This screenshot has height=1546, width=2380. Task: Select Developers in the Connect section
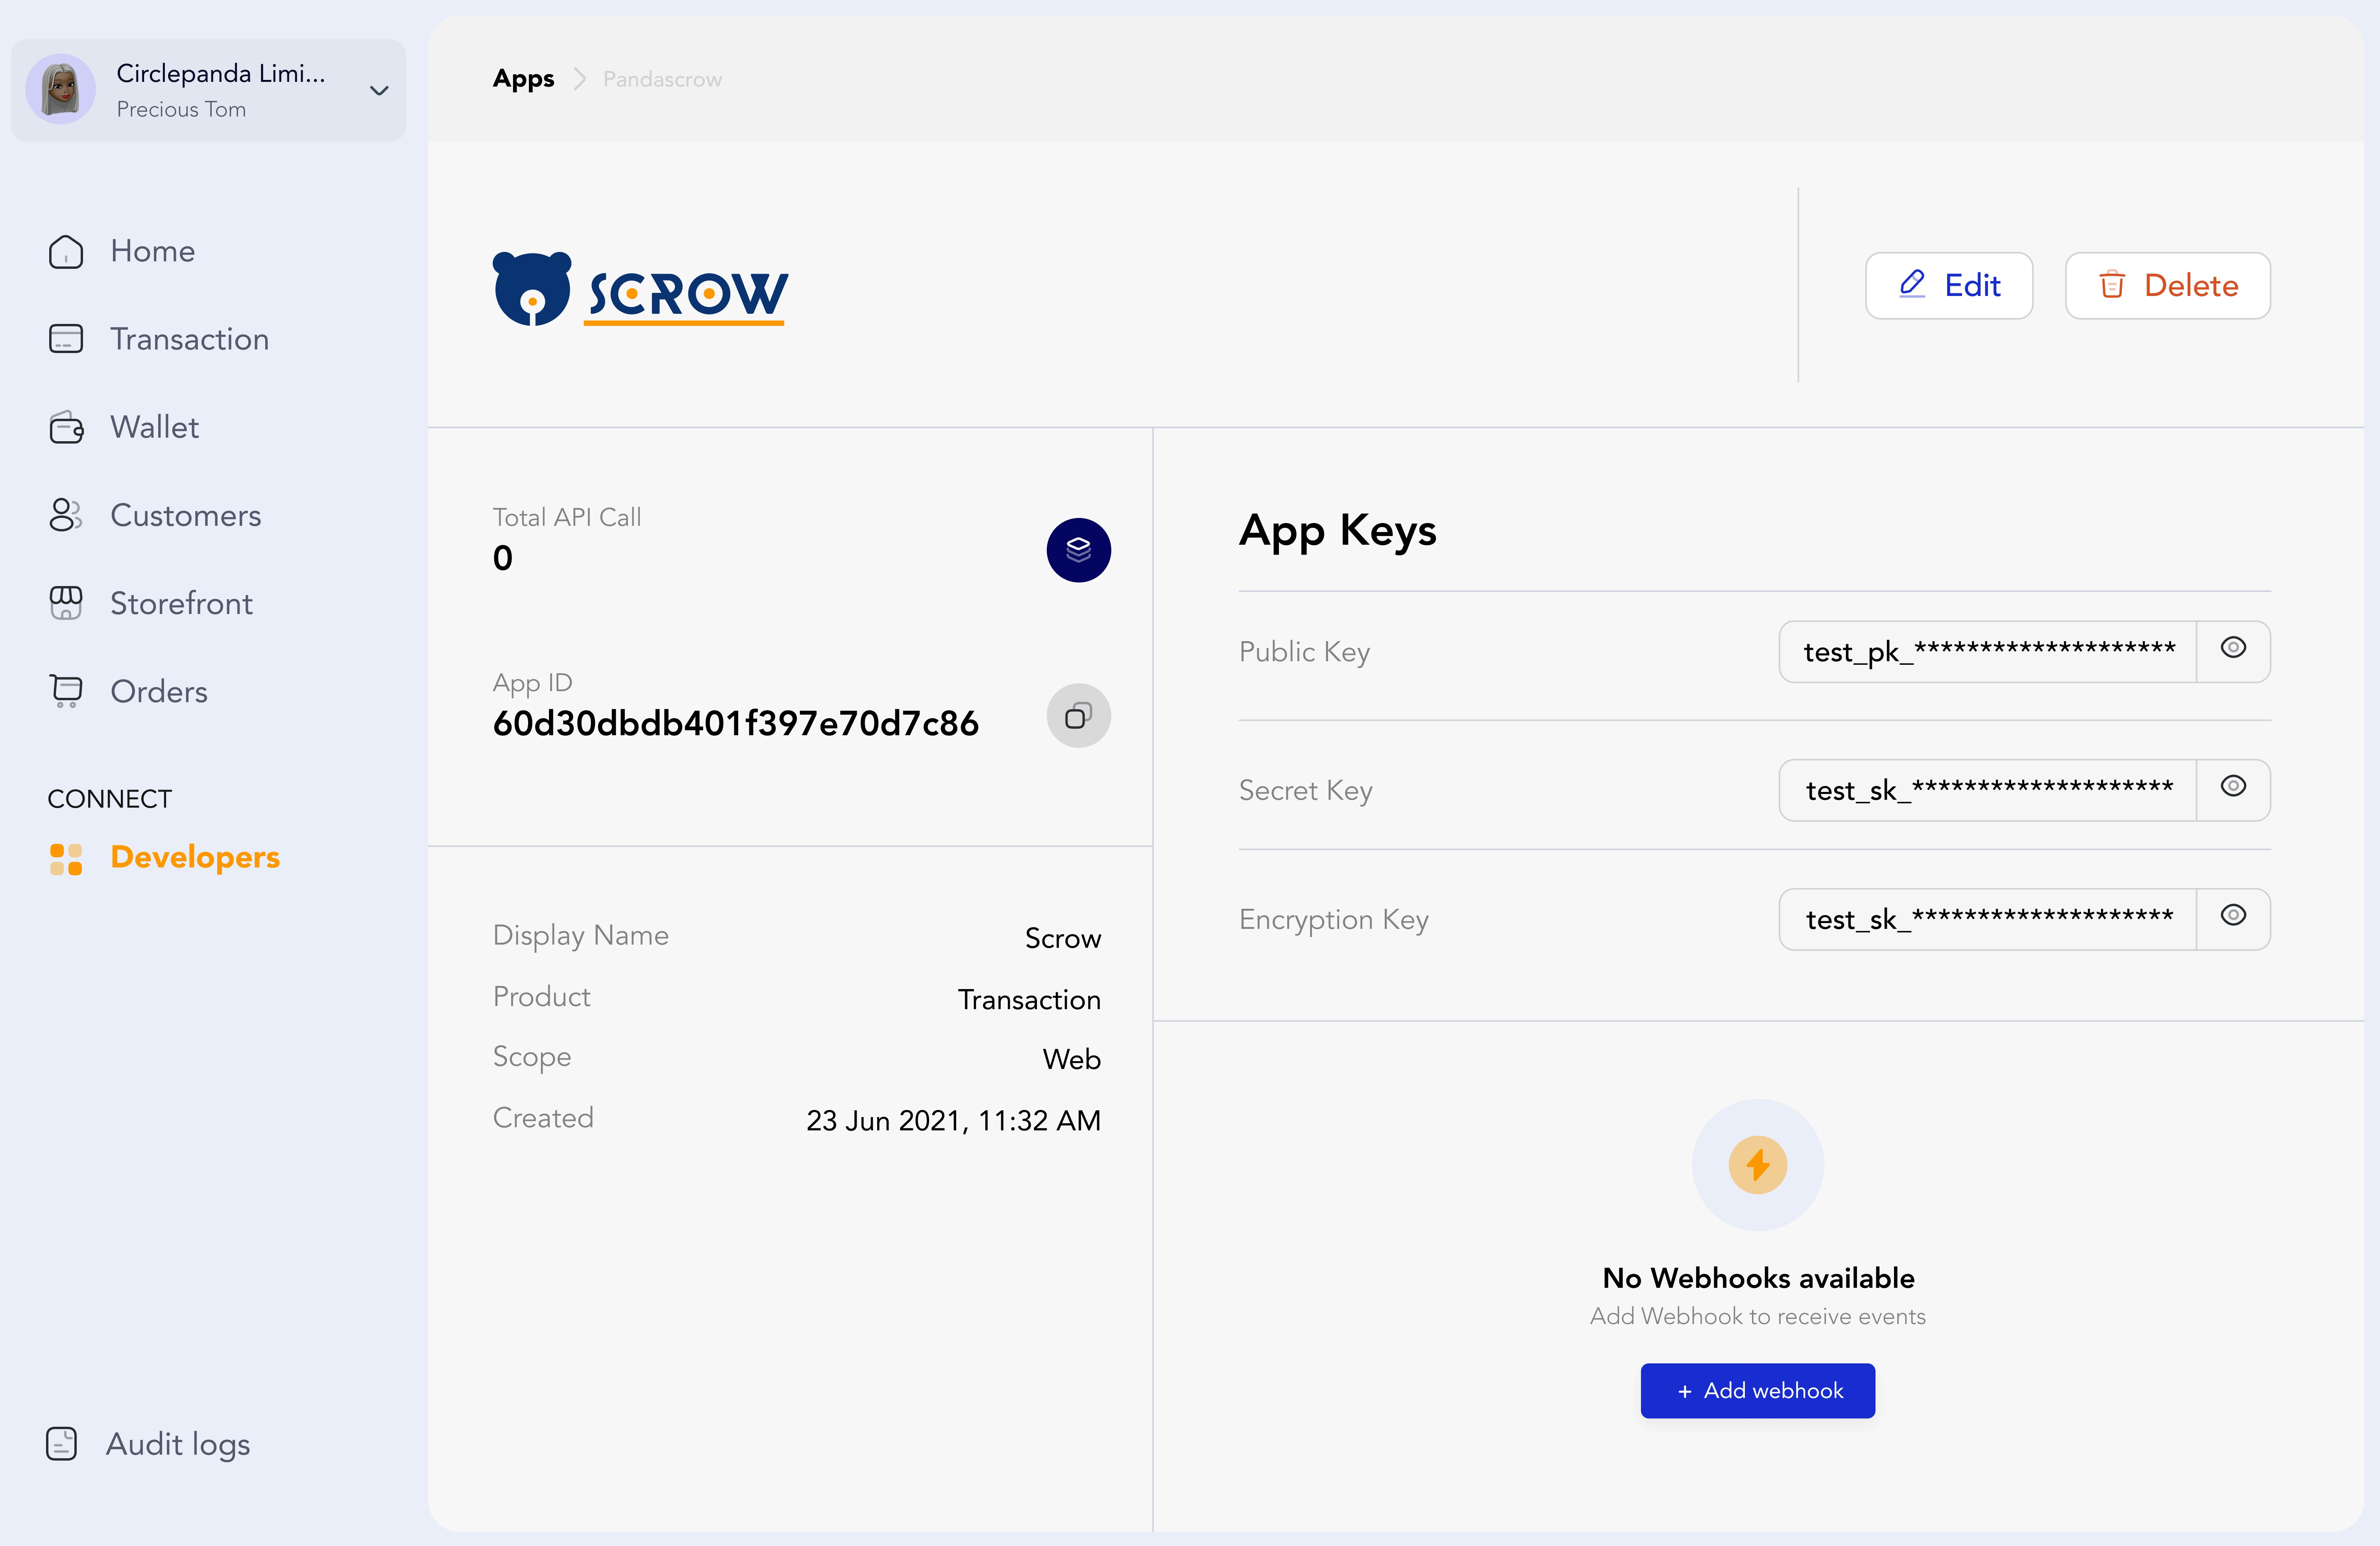click(195, 857)
